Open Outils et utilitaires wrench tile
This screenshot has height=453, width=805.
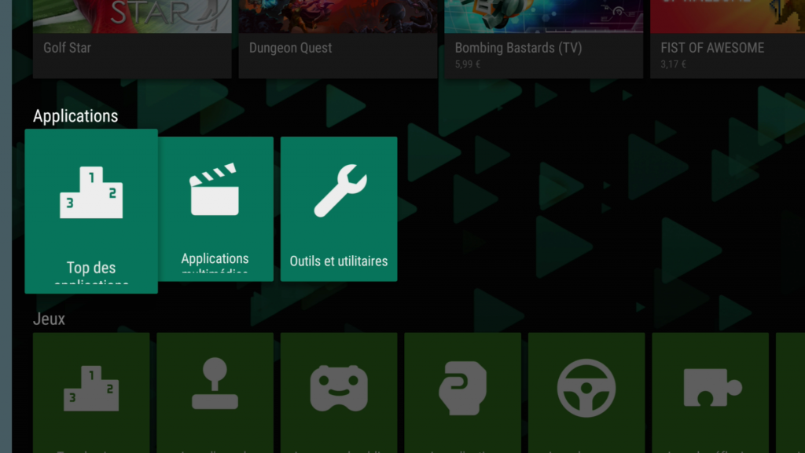pos(339,209)
